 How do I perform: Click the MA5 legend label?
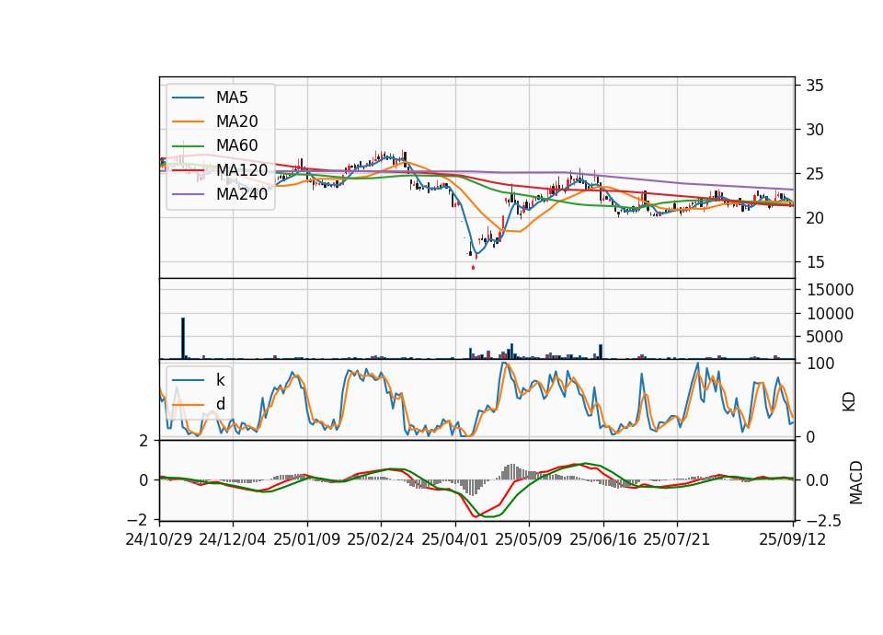click(x=232, y=98)
